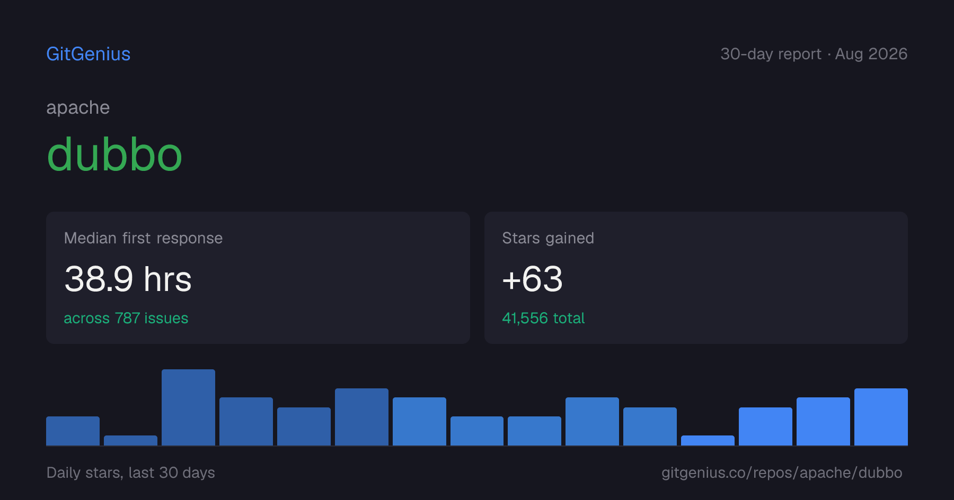Click the "38.9 hrs" value
The image size is (954, 500).
point(128,279)
